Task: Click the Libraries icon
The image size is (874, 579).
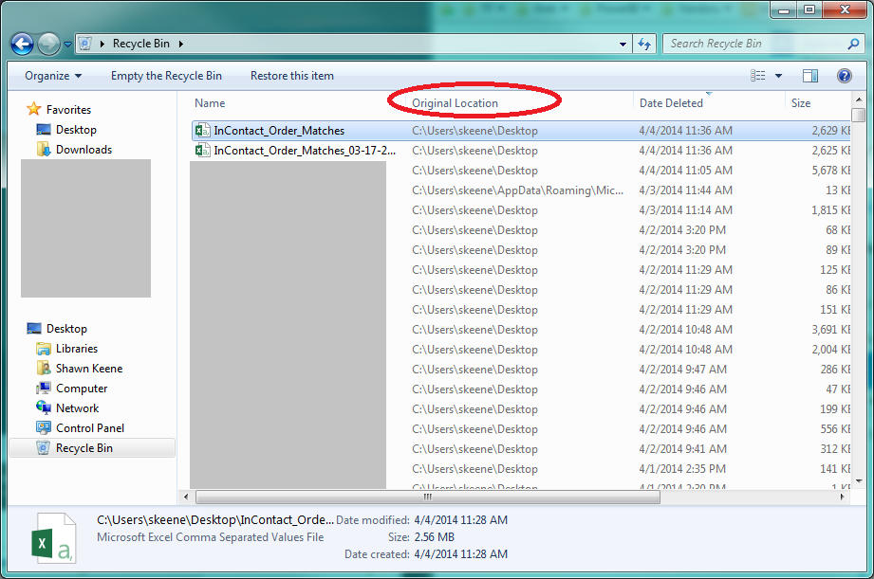Action: 44,349
